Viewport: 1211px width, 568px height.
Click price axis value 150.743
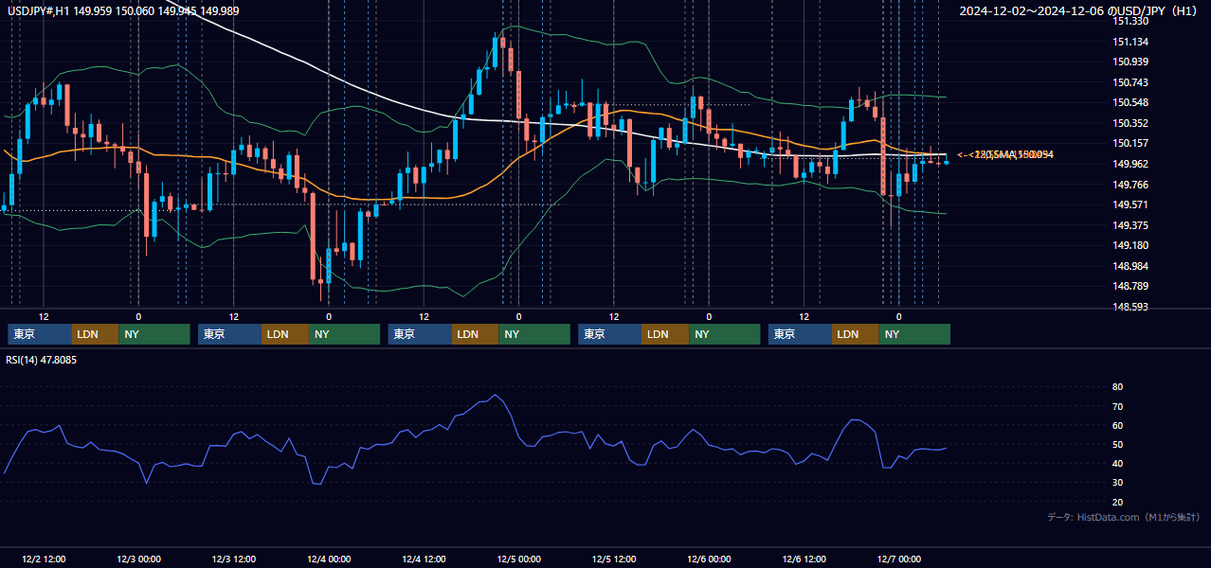coord(1130,83)
